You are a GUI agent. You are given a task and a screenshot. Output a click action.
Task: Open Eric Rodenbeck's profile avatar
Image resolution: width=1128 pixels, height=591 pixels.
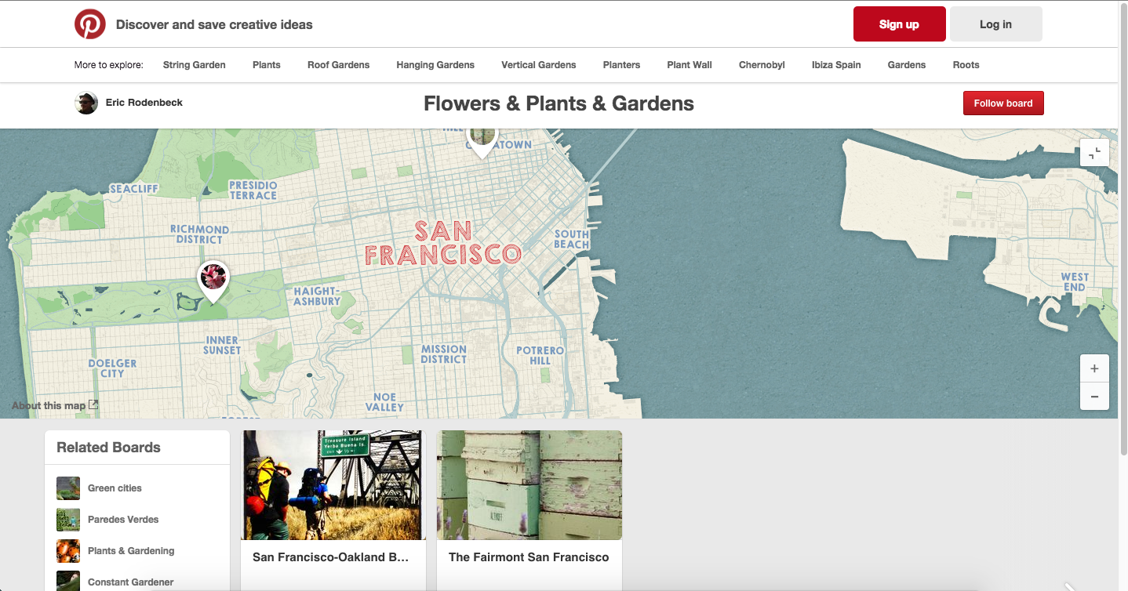pos(86,103)
